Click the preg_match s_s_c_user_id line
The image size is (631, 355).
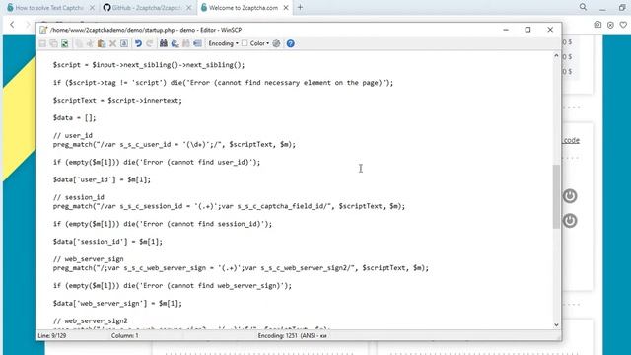(175, 144)
